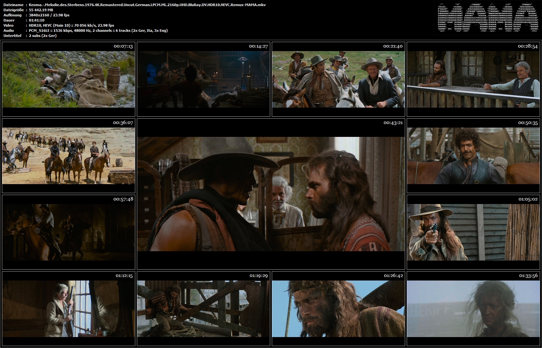542x348 pixels.
Task: Select the dark stable frame at 00:57:48
Action: (x=68, y=232)
